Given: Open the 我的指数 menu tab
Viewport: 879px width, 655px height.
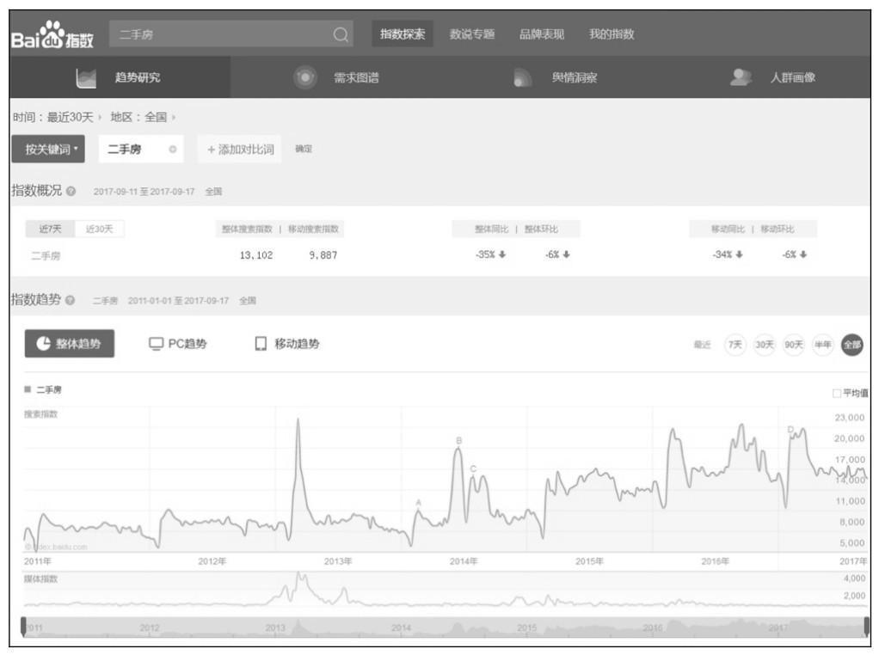Looking at the screenshot, I should 612,34.
